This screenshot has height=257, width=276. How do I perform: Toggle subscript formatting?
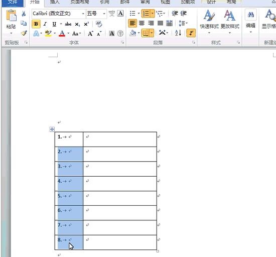(77, 24)
